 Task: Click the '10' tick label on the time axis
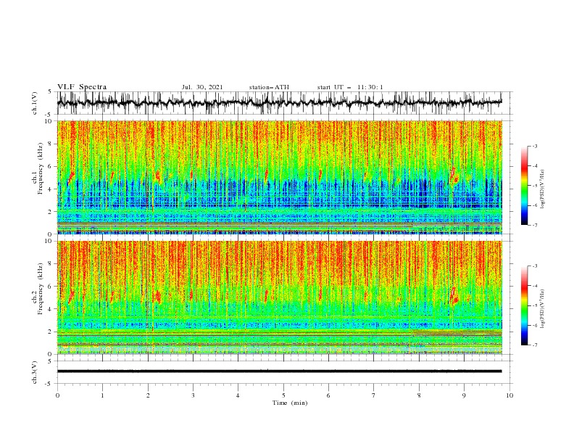point(509,395)
